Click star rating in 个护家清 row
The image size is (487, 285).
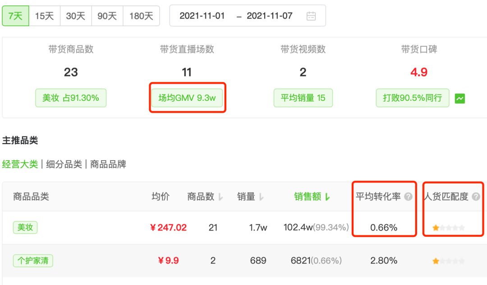tap(448, 261)
